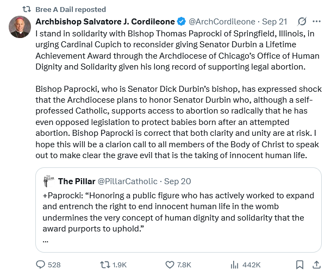This screenshot has height=276, width=331.
Task: Open the three-dot more options menu
Action: point(317,22)
